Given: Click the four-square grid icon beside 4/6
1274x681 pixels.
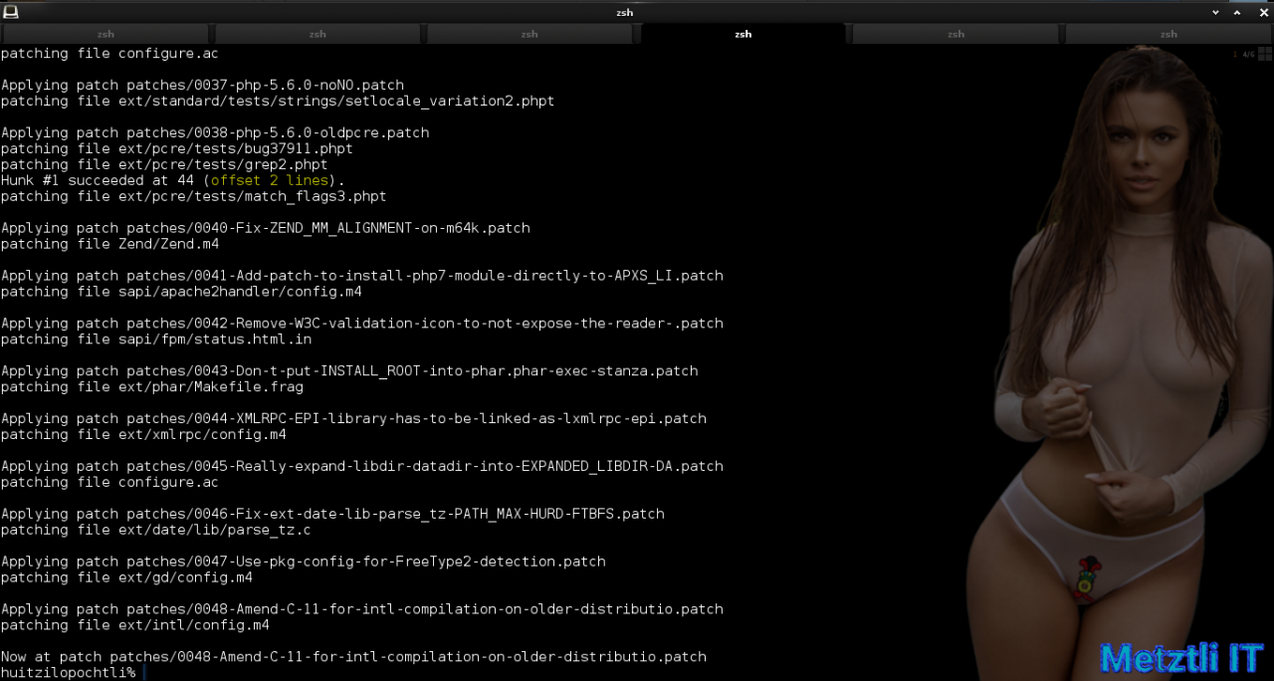Looking at the screenshot, I should (1264, 54).
